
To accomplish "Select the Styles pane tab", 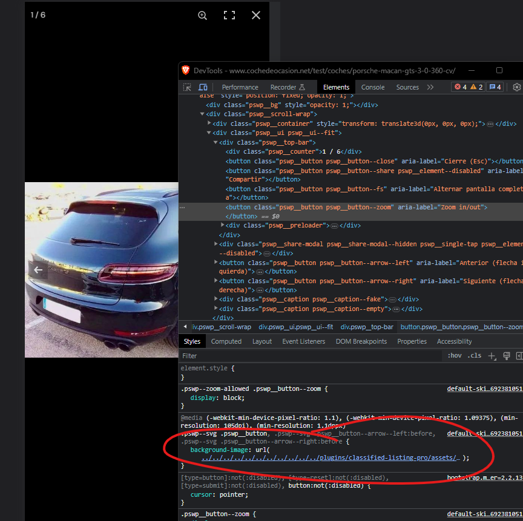I will [192, 341].
